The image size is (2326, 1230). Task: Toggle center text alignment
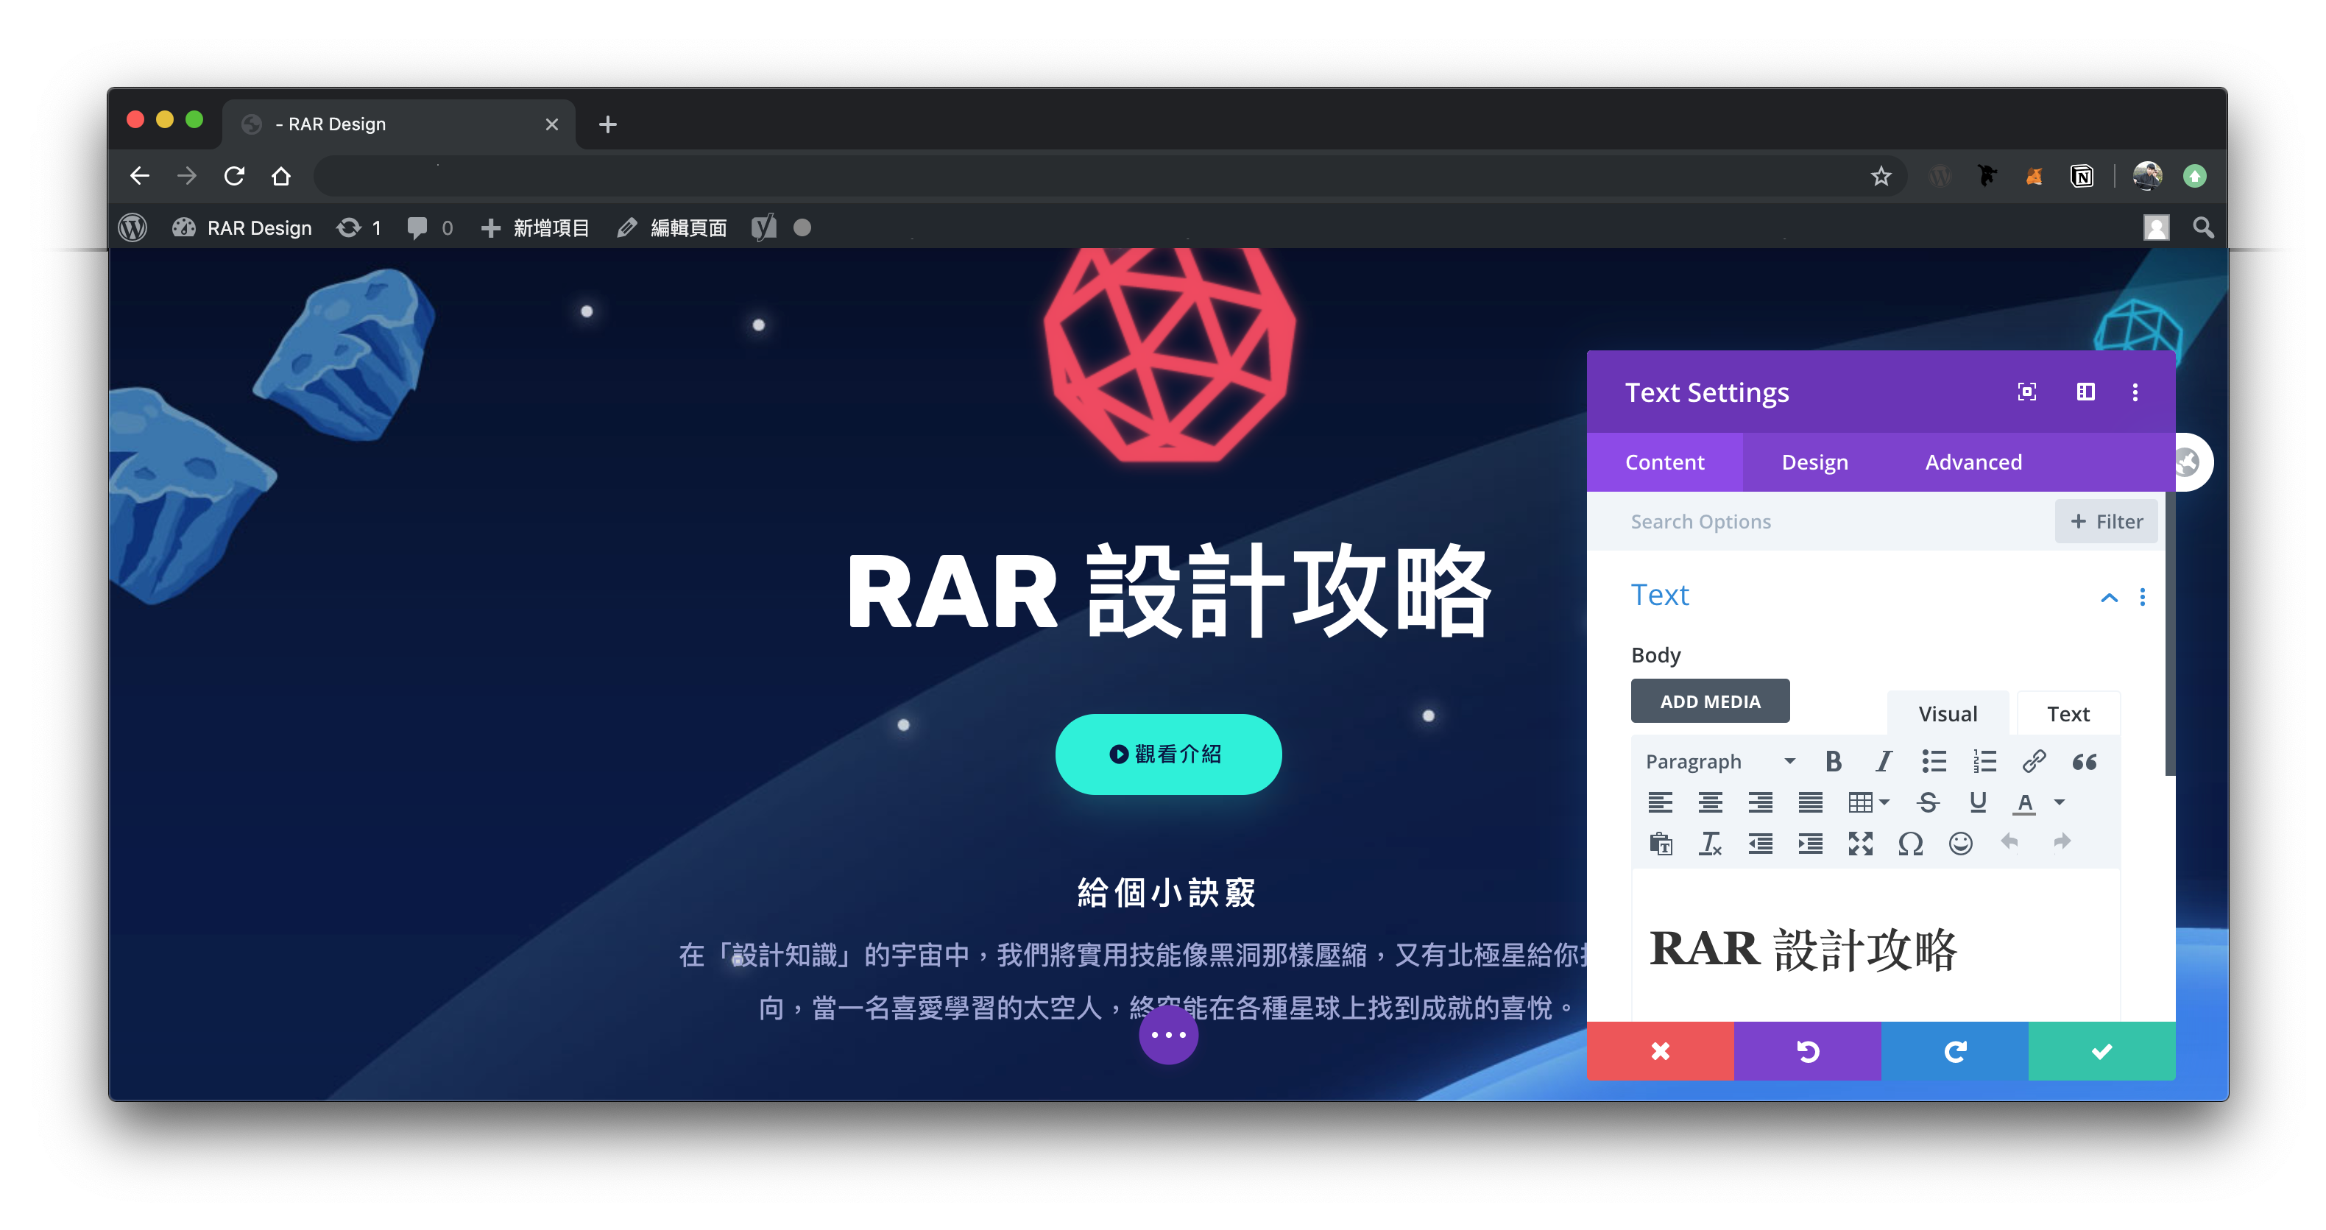1710,802
